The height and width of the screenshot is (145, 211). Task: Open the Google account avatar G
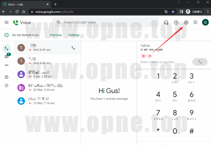(205, 22)
